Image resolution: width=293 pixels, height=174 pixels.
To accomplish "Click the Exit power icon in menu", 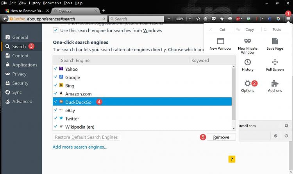I will [286, 136].
